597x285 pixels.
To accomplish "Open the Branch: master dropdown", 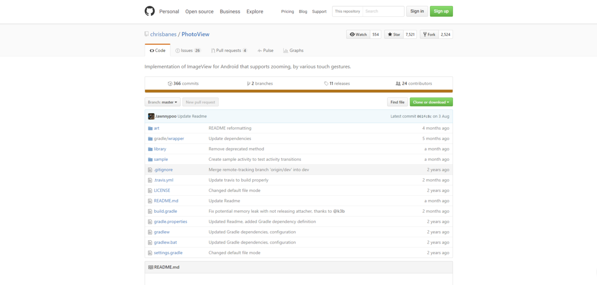I will pos(163,102).
